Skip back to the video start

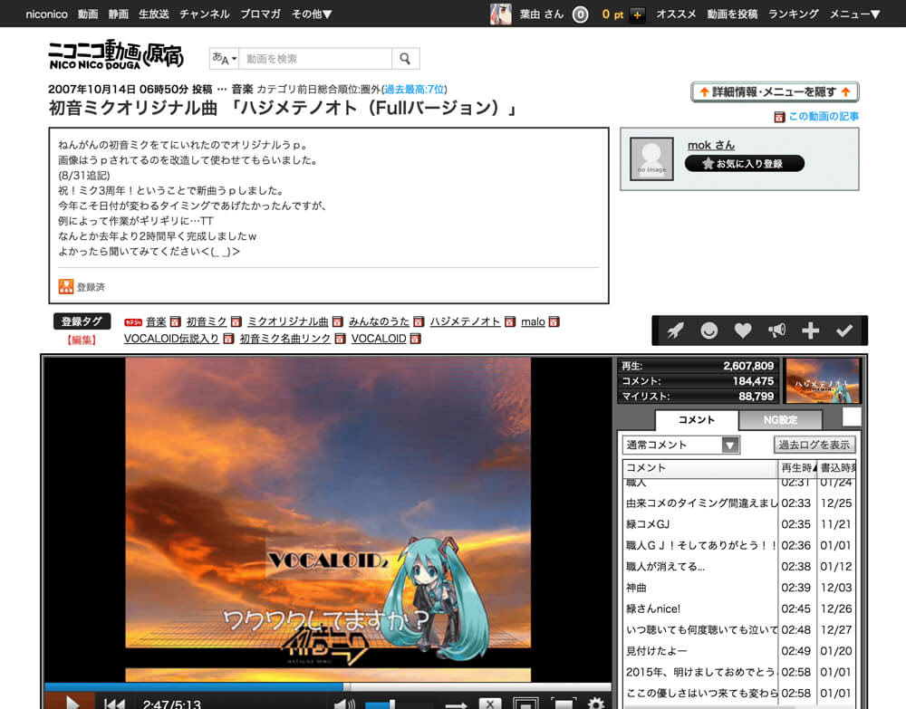[x=114, y=704]
